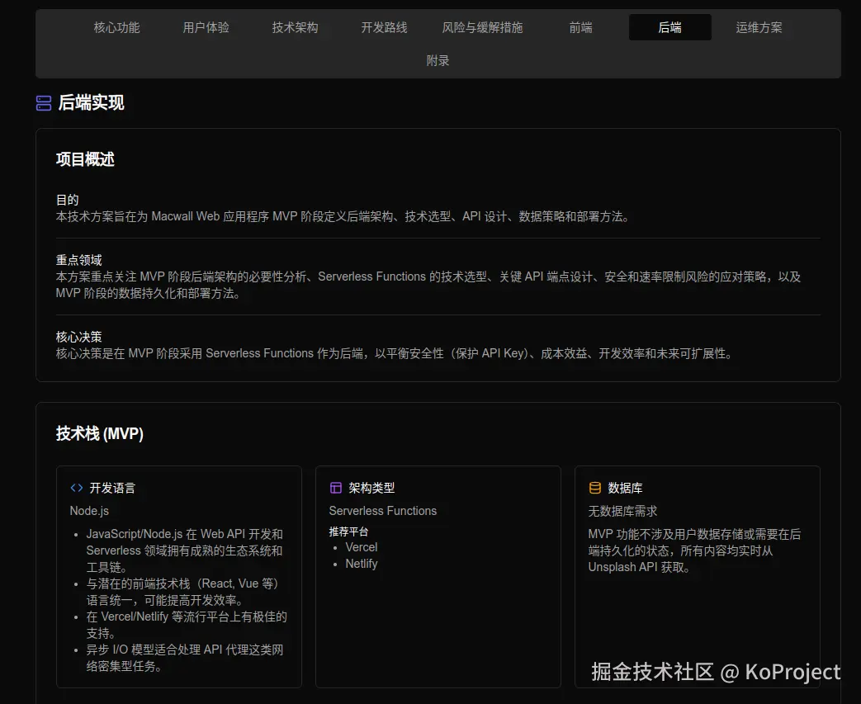Select the 开发语言 card
861x704 pixels.
179,576
